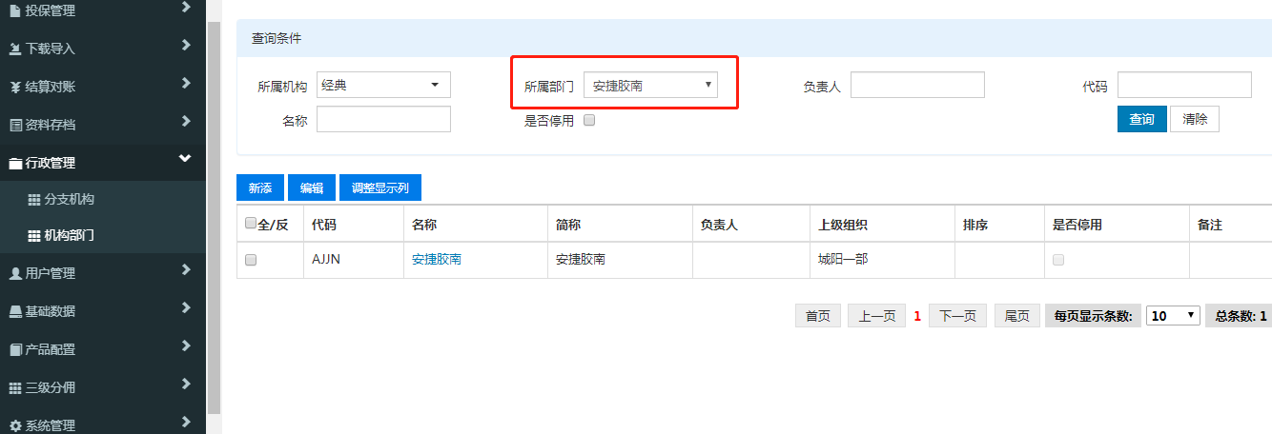This screenshot has width=1272, height=434.
Task: Click the 系统管理 gear icon
Action: 14,425
